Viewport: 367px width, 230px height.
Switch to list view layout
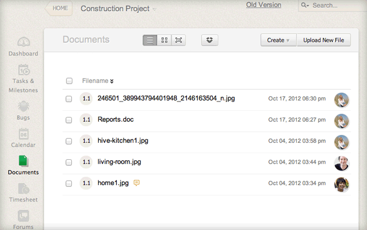tap(150, 40)
